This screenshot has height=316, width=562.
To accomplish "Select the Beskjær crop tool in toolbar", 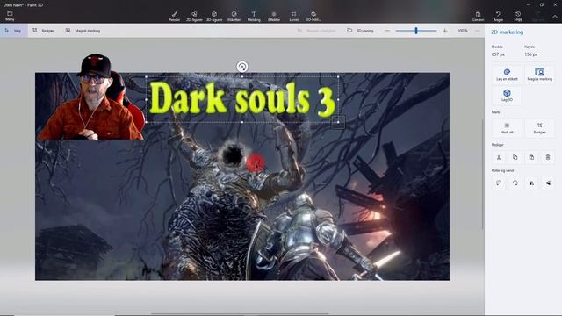I will coord(43,31).
